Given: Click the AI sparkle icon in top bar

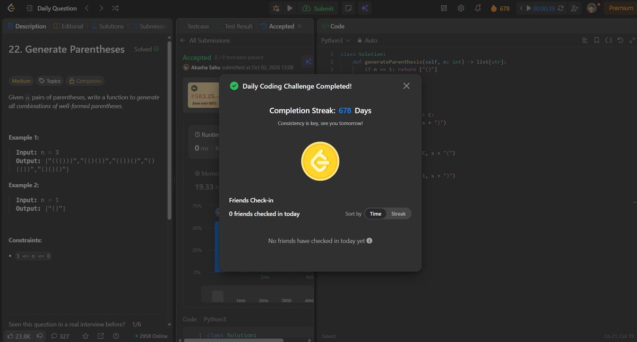Looking at the screenshot, I should (x=364, y=8).
